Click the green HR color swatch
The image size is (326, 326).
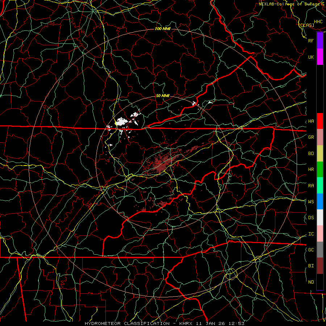320,170
